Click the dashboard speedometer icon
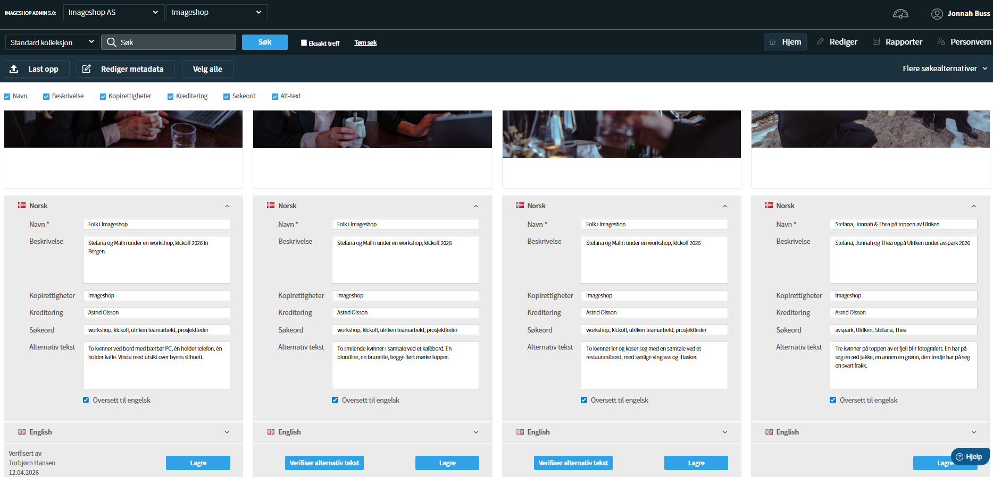993x477 pixels. coord(900,14)
